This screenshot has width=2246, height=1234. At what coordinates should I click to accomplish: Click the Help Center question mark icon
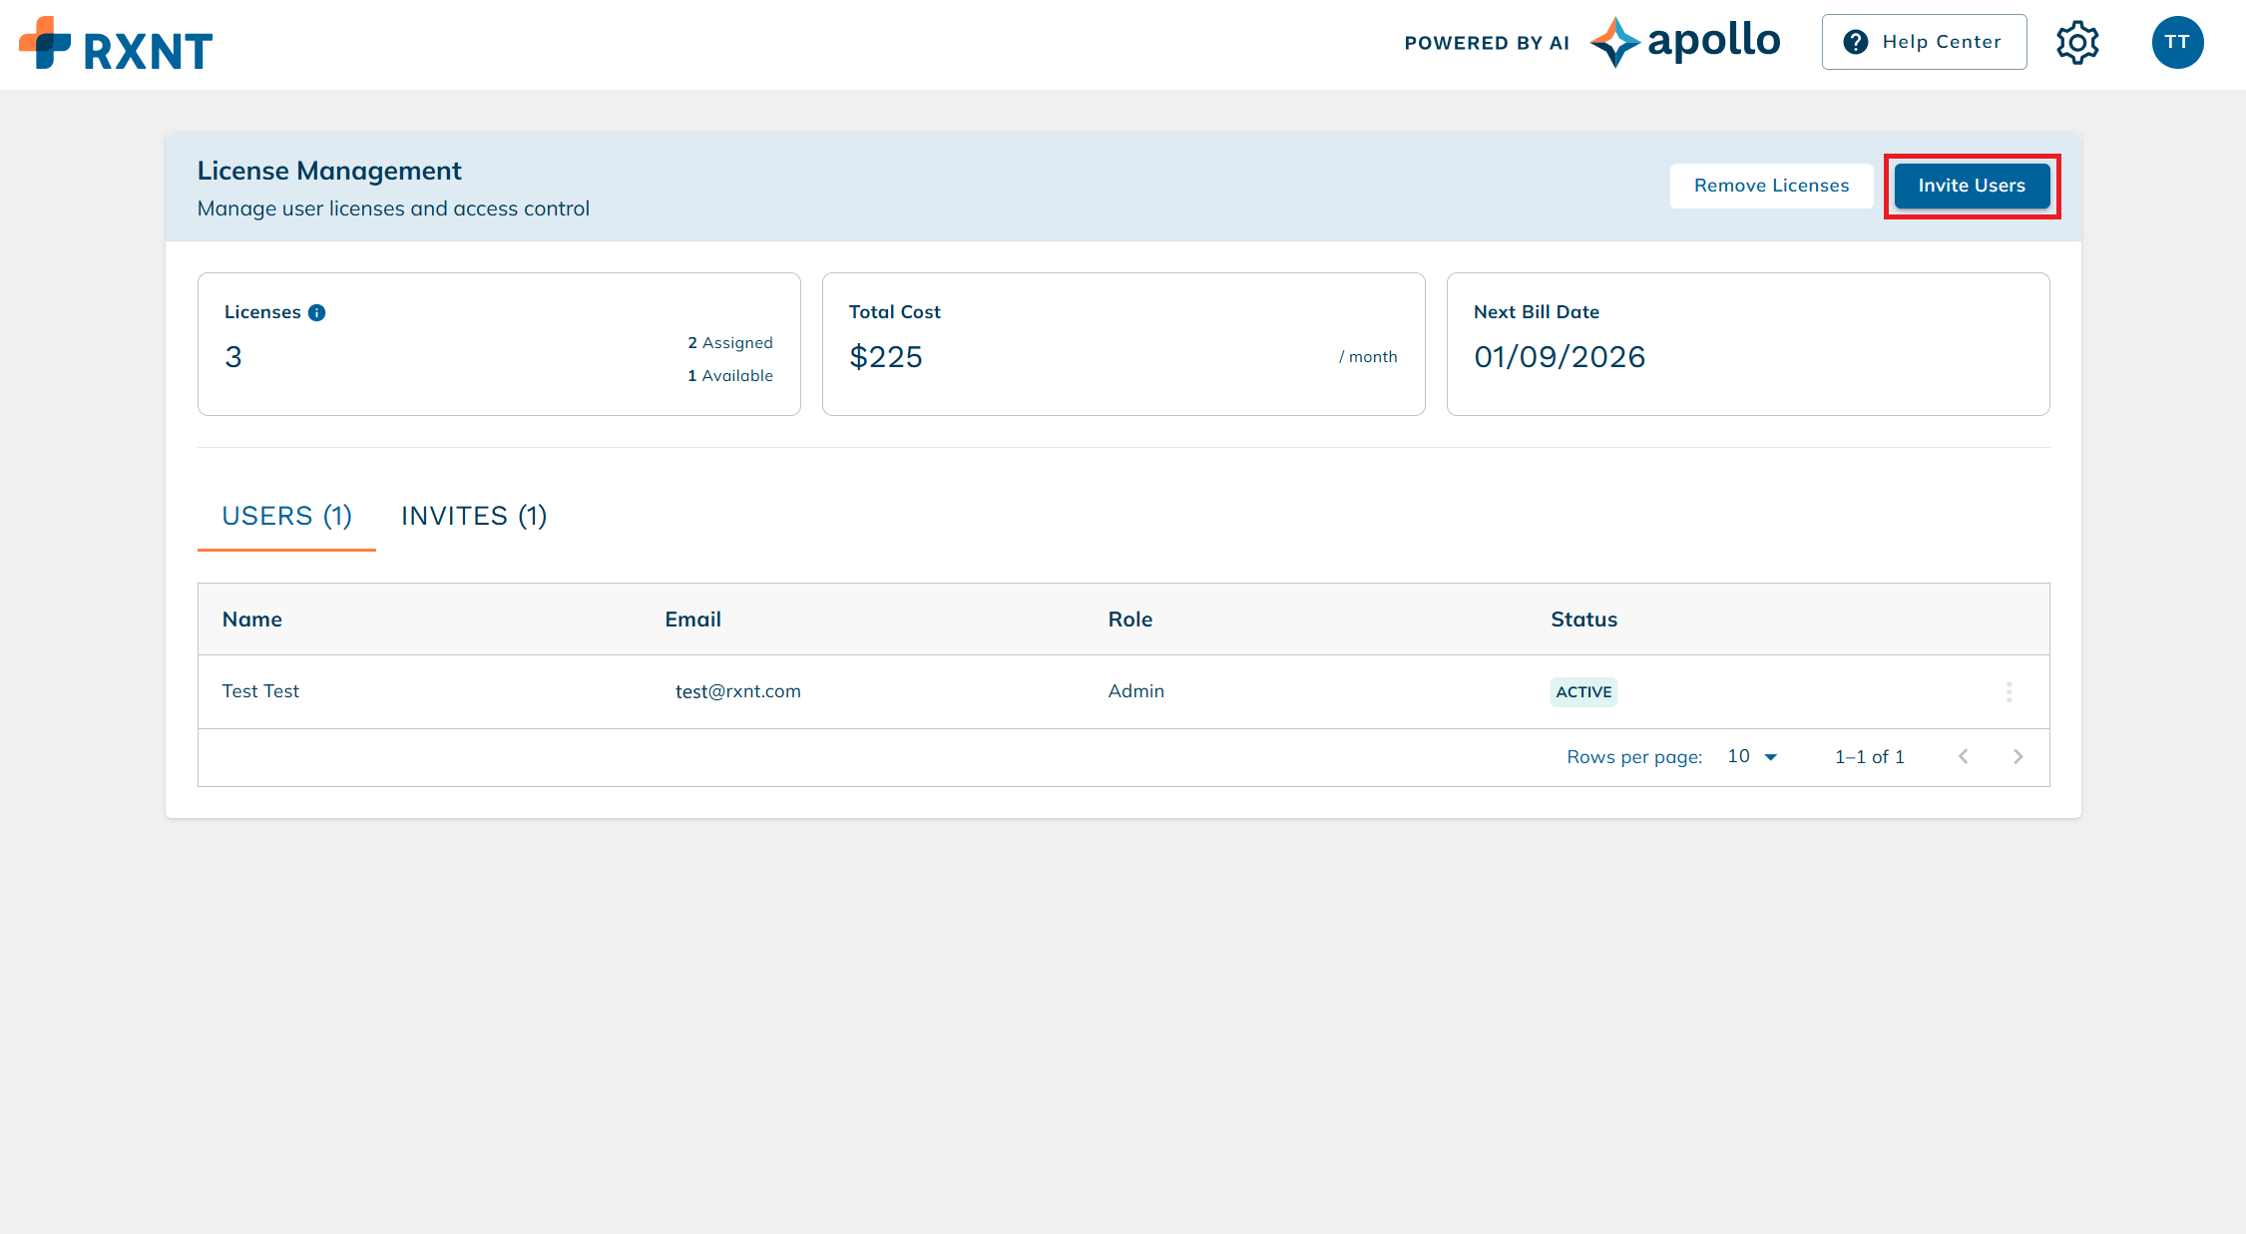(x=1856, y=41)
